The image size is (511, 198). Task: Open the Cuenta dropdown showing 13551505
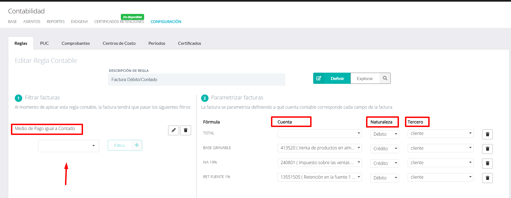(319, 177)
